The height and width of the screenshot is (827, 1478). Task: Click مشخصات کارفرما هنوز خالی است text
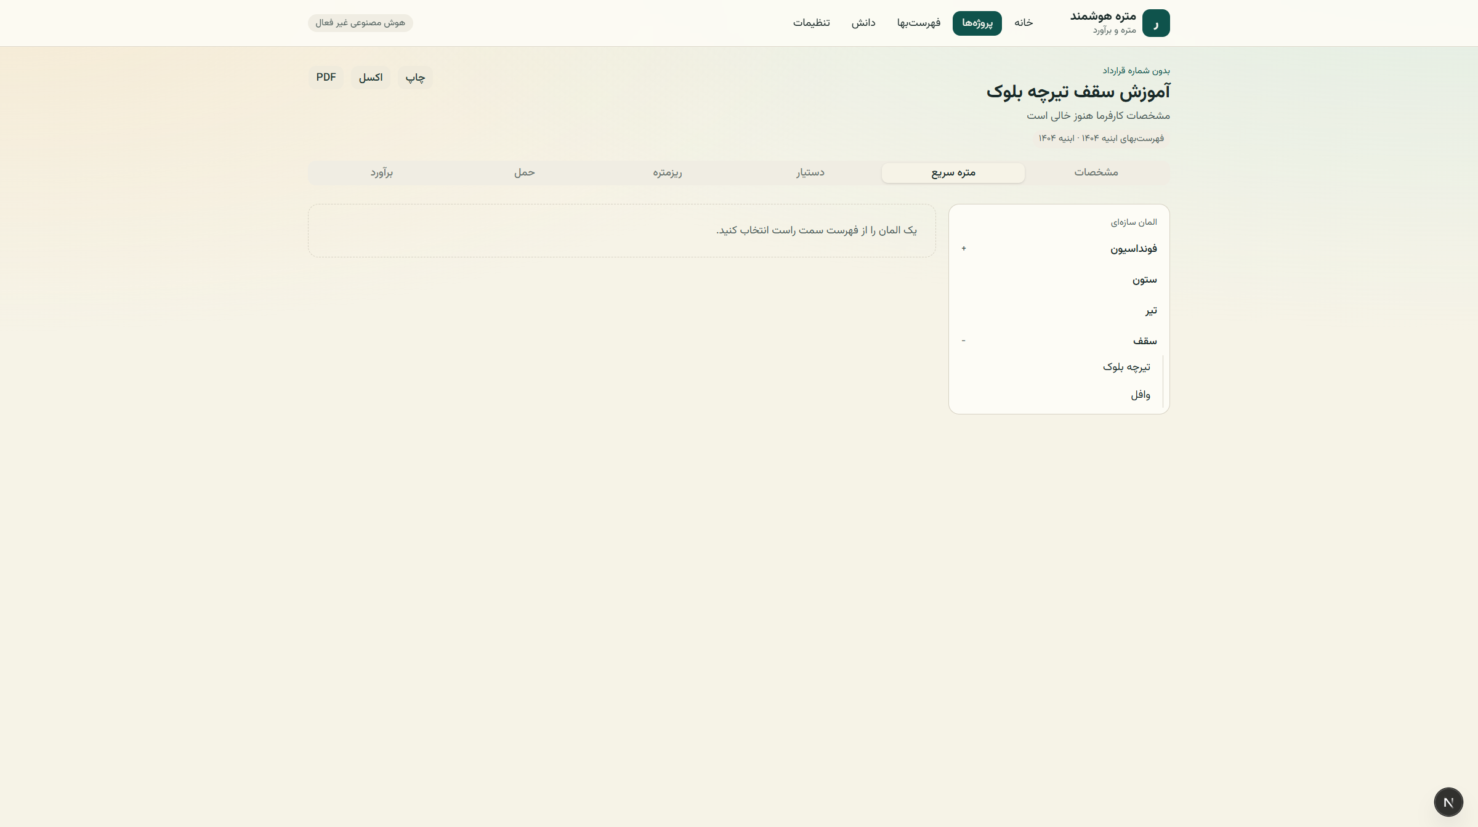click(1098, 116)
